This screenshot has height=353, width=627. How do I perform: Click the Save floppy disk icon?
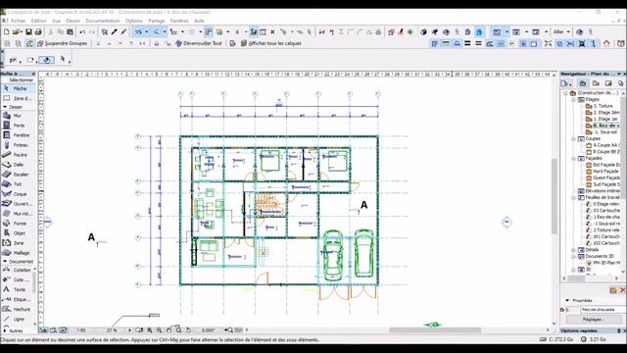pos(28,31)
